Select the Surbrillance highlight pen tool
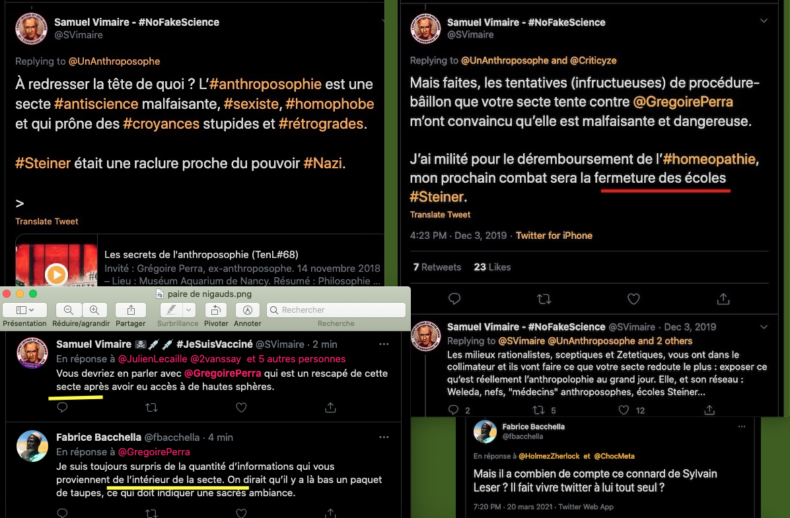 [171, 310]
